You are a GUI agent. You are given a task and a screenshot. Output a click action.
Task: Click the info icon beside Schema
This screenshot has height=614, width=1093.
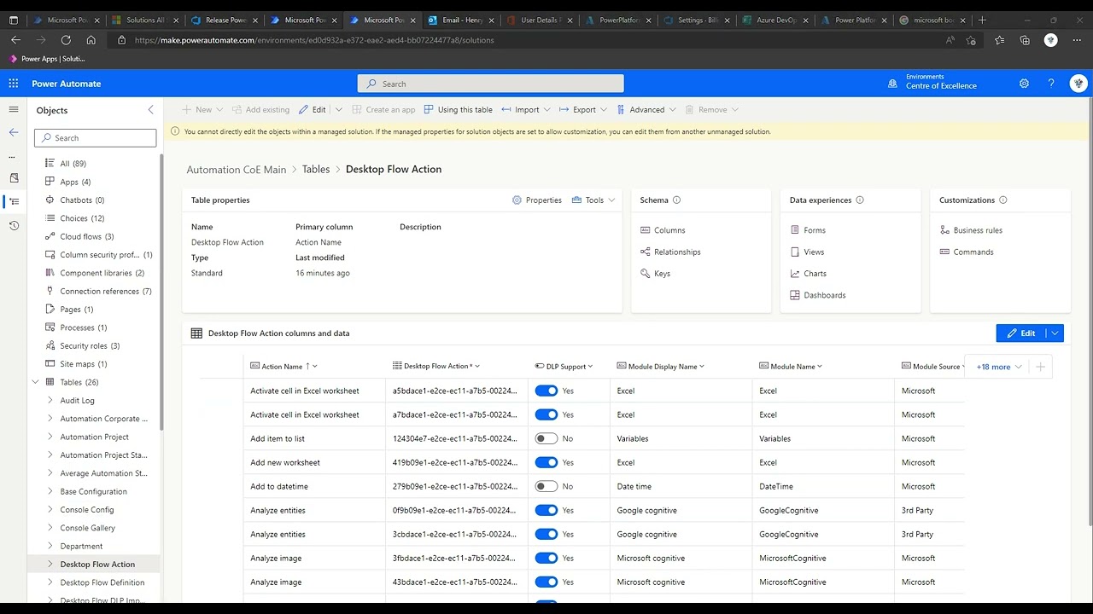(676, 200)
